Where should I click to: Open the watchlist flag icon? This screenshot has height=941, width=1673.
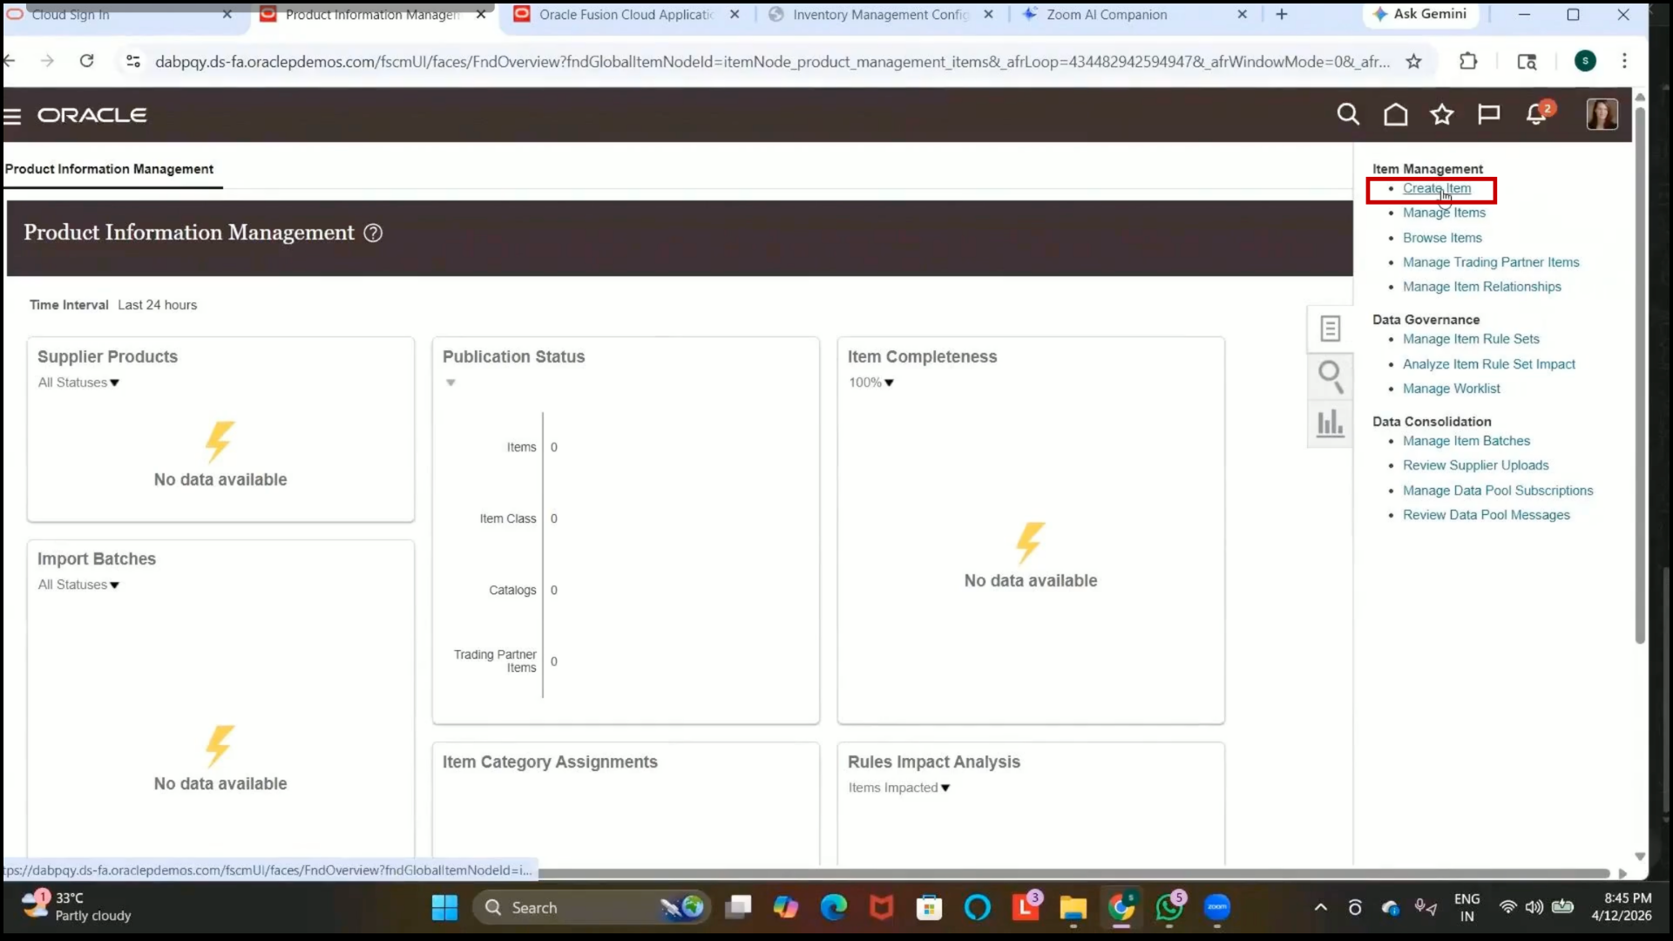click(x=1488, y=114)
